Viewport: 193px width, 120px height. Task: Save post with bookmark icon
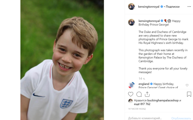(189, 94)
